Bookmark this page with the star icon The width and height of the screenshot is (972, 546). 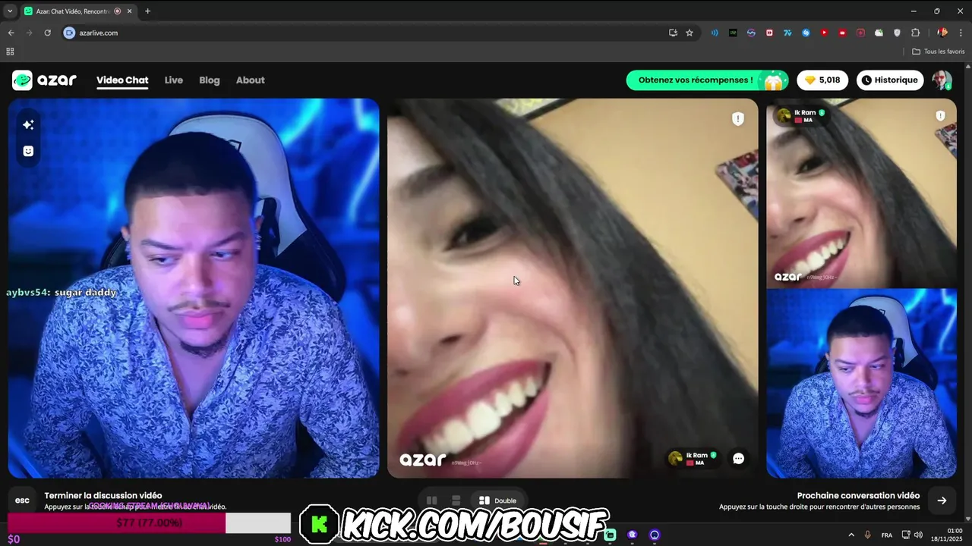coord(690,33)
